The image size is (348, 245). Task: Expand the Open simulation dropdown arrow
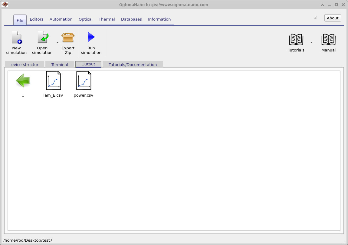click(57, 42)
